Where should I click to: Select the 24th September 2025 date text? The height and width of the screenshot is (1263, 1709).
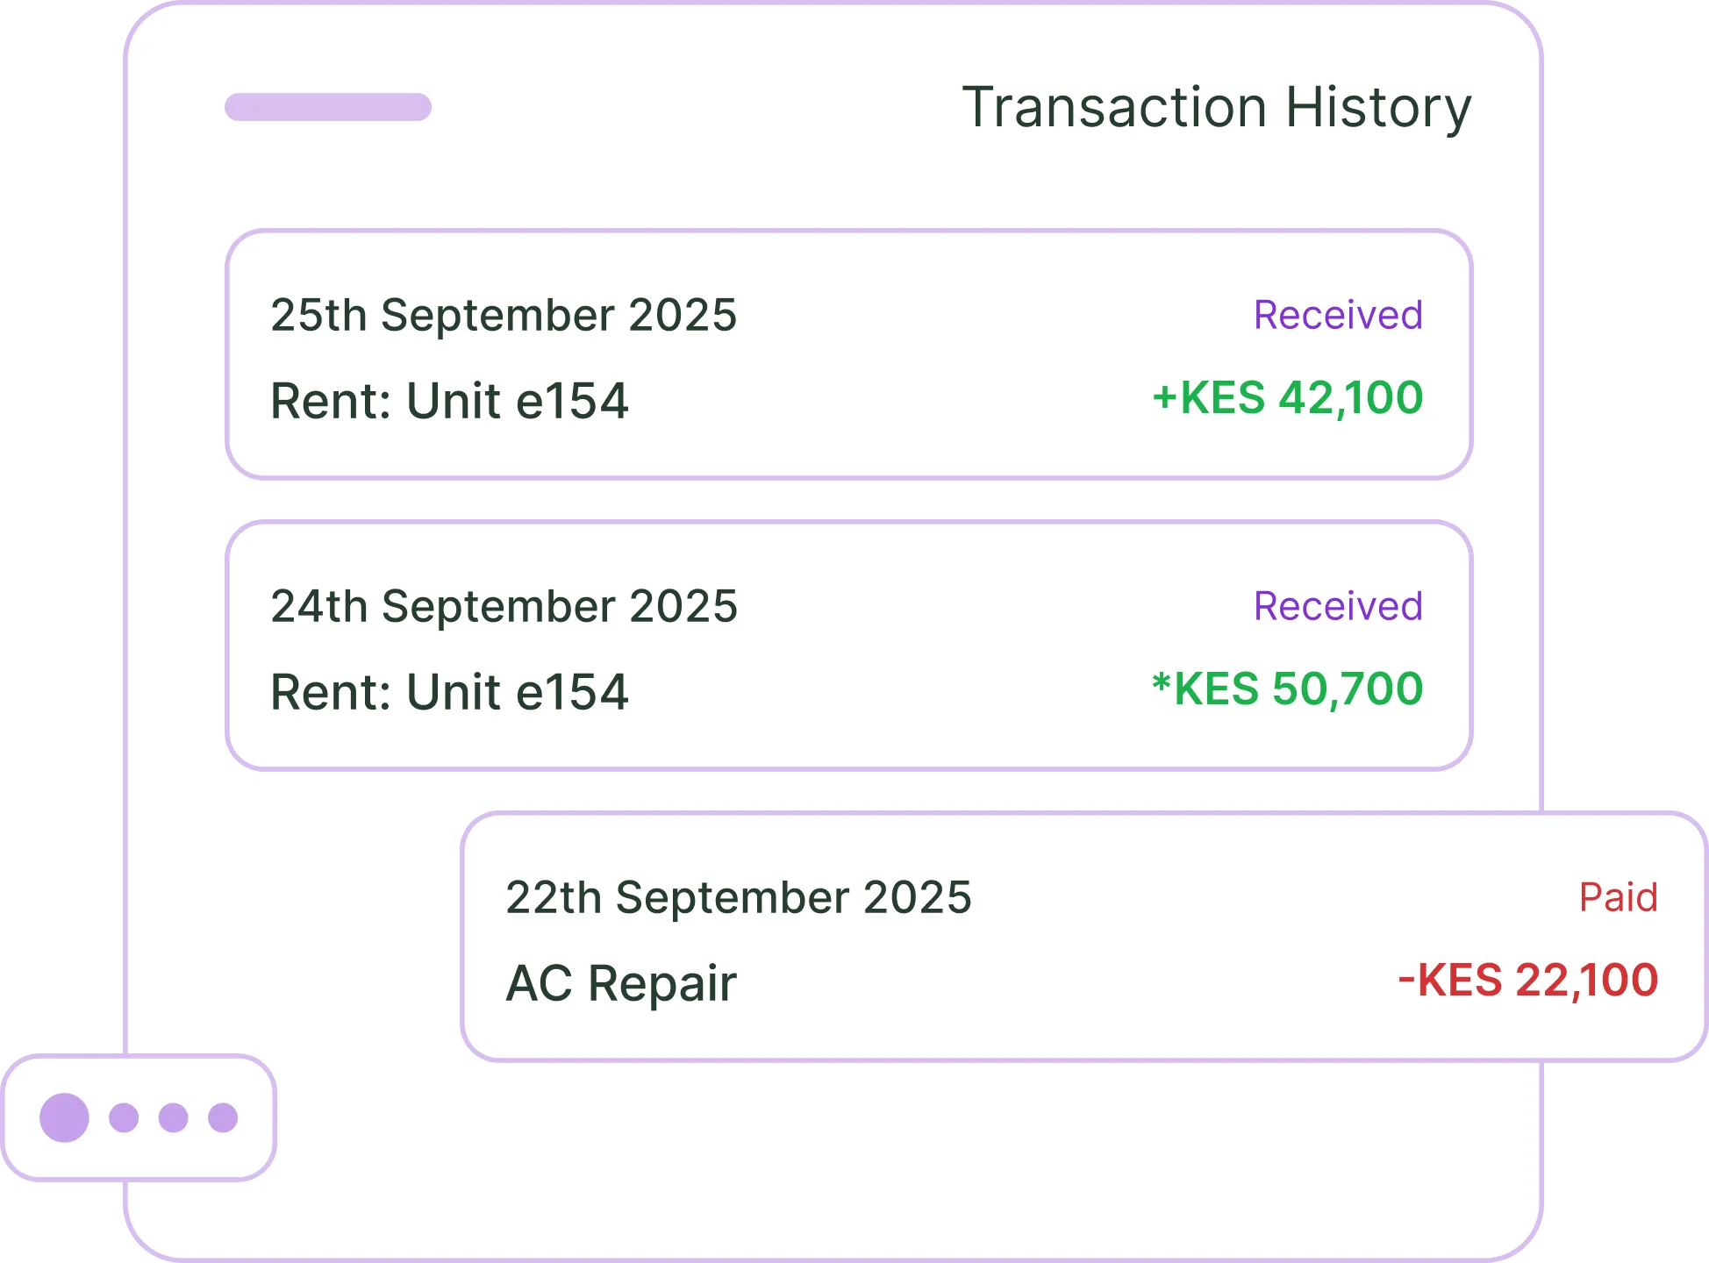coord(504,606)
